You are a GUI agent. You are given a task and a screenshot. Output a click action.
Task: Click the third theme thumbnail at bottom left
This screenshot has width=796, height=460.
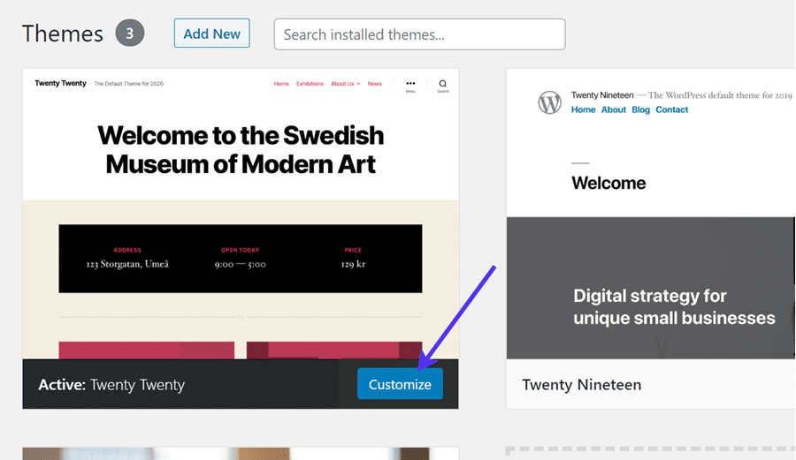click(241, 453)
